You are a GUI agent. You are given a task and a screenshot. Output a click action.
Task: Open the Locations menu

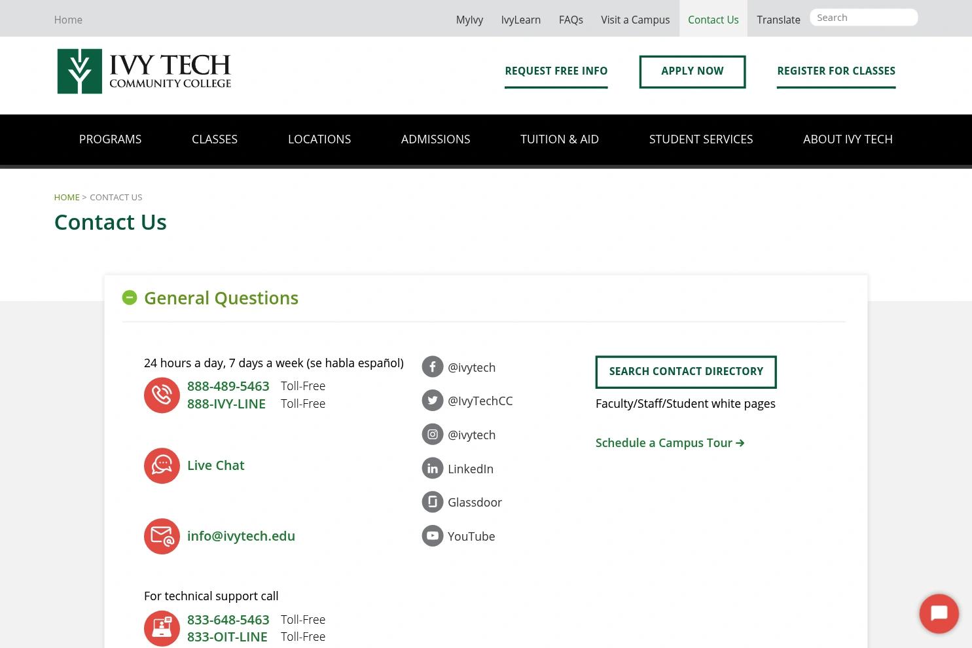pyautogui.click(x=319, y=139)
